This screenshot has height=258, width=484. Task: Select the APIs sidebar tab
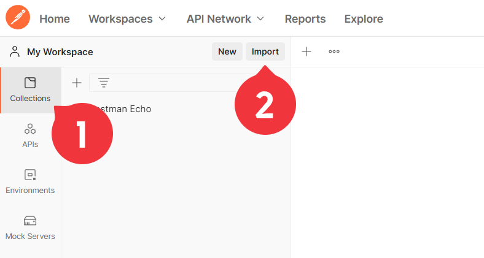[x=30, y=136]
